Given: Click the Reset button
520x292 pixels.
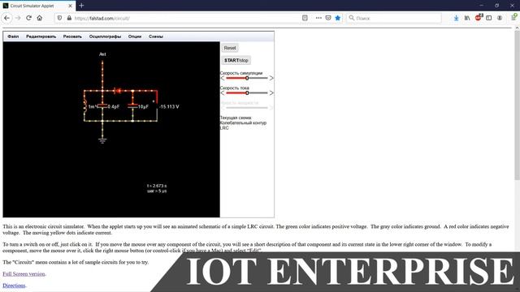Looking at the screenshot, I should click(x=230, y=48).
